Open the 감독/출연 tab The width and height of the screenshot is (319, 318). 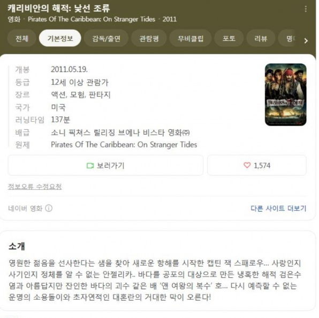[106, 38]
